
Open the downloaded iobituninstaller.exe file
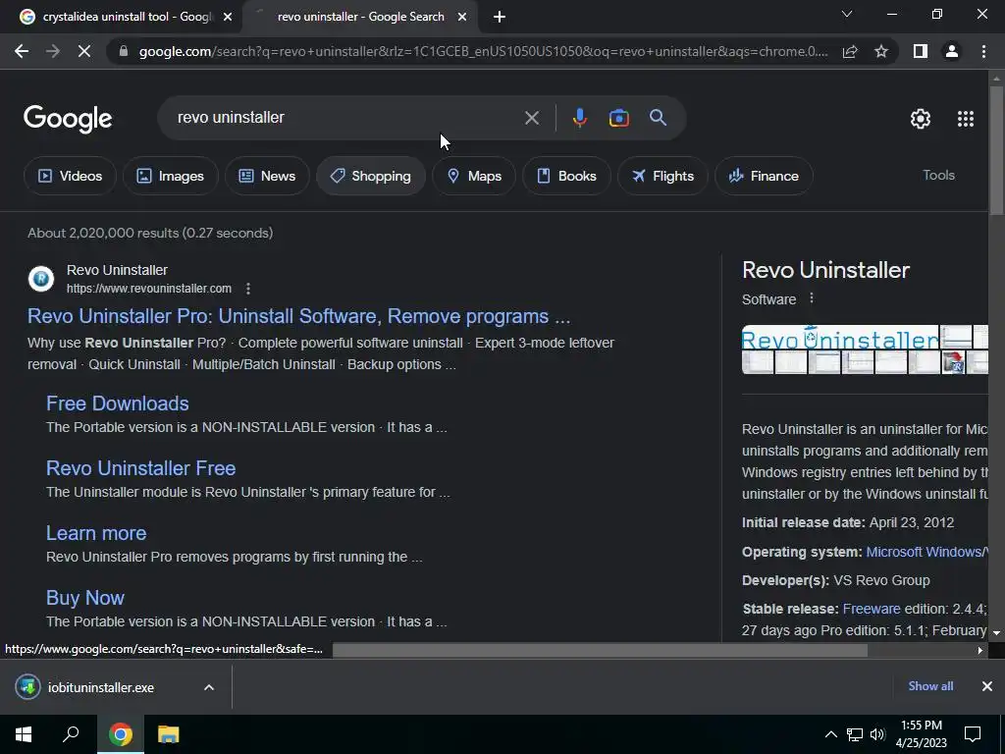coord(101,687)
